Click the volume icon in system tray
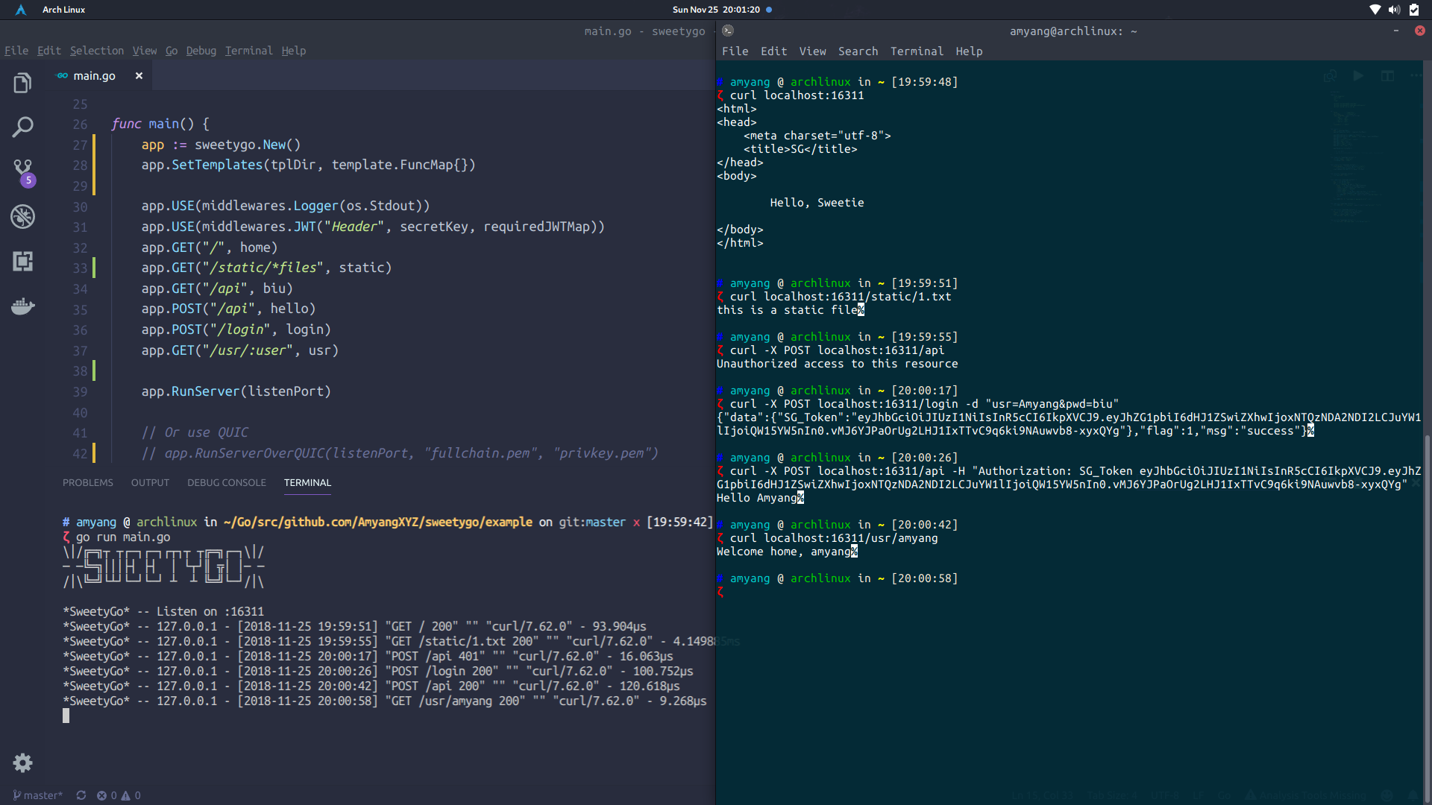1432x805 pixels. 1394,10
